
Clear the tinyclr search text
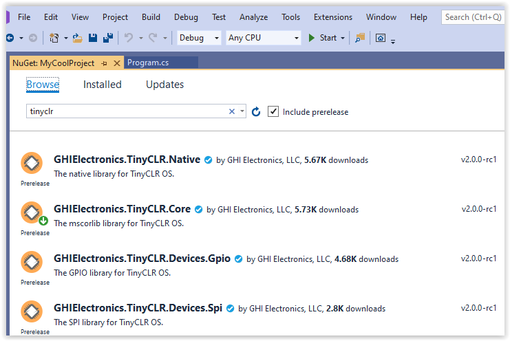(x=231, y=111)
